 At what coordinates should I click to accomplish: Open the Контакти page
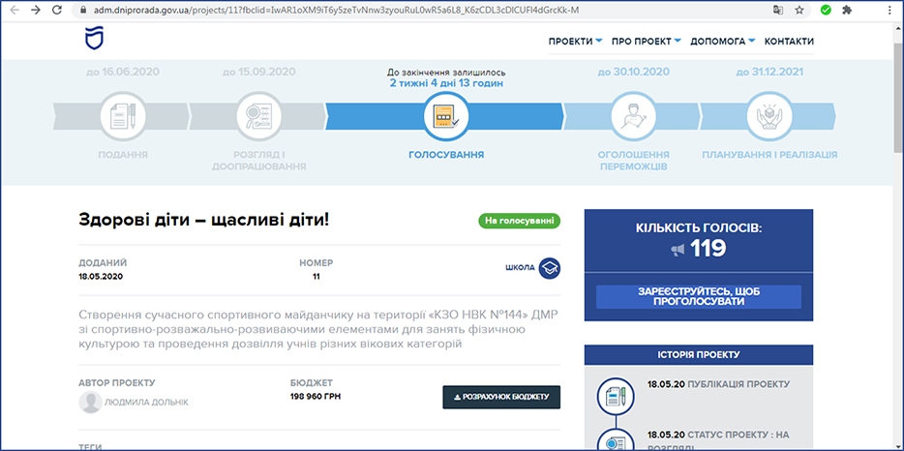pos(789,41)
